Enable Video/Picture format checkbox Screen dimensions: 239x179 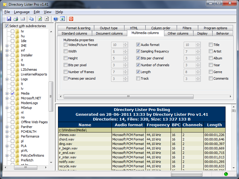pos(65,44)
